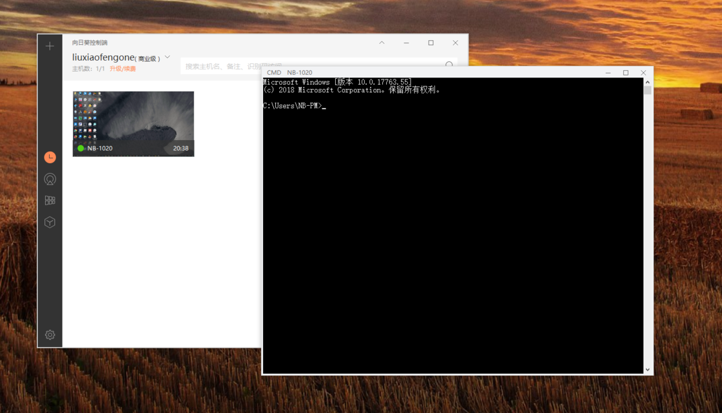Click the liuxiaofengone account name
This screenshot has width=722, height=413.
click(103, 57)
